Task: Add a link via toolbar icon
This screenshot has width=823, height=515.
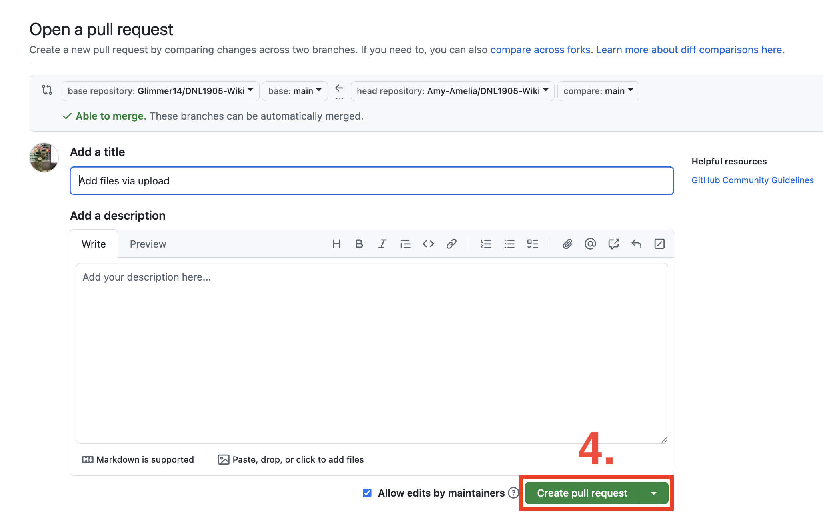Action: click(451, 244)
